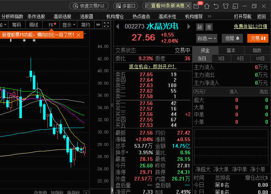Open quick trade F12
271x194 pixels.
89,6
